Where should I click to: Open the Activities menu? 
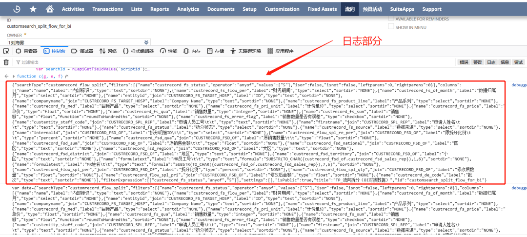[x=73, y=9]
